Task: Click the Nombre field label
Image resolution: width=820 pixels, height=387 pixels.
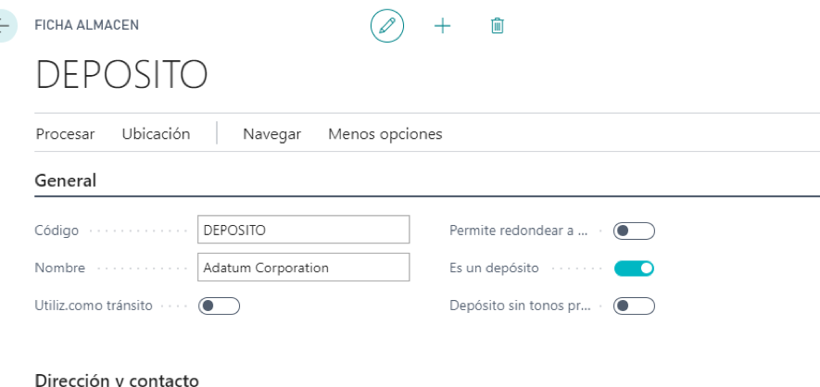Action: pyautogui.click(x=59, y=268)
